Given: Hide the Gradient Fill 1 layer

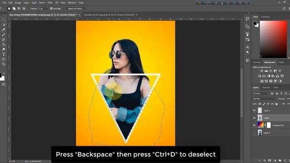Looking at the screenshot, I should coord(254,125).
